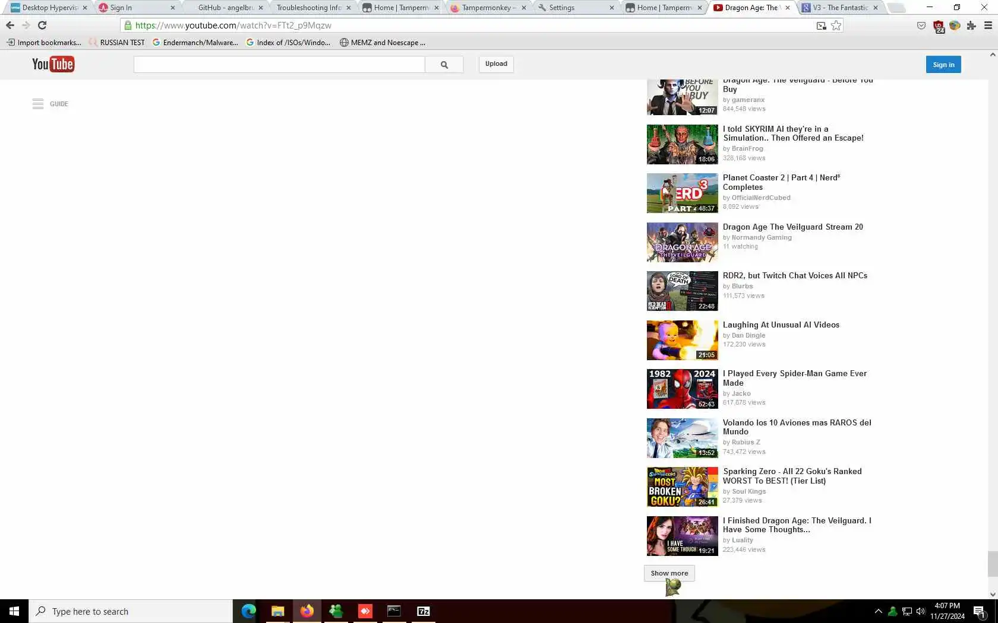Image resolution: width=998 pixels, height=623 pixels.
Task: Click the Pocket save icon
Action: click(x=921, y=26)
